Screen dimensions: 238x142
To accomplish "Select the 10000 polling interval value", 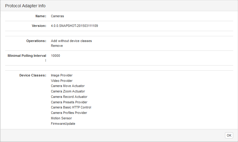I will [x=56, y=56].
